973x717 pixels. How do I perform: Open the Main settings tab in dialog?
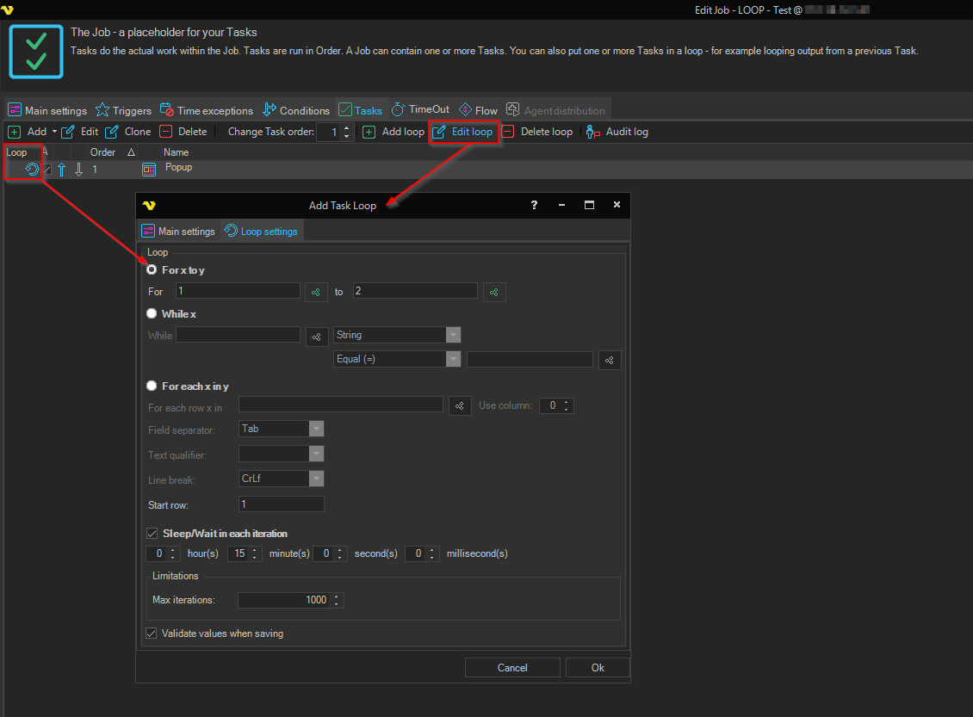point(178,231)
